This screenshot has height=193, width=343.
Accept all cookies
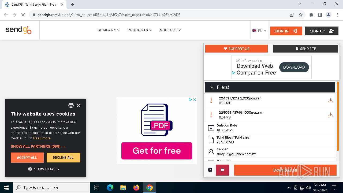point(27,158)
